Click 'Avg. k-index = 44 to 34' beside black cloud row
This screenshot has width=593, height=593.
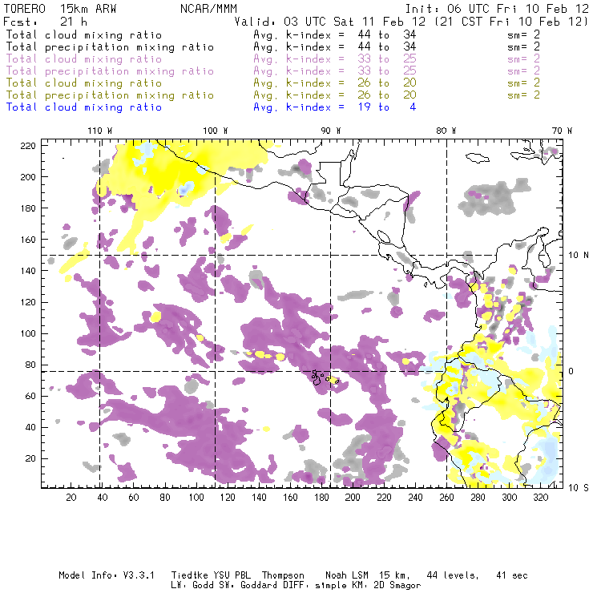pyautogui.click(x=335, y=34)
